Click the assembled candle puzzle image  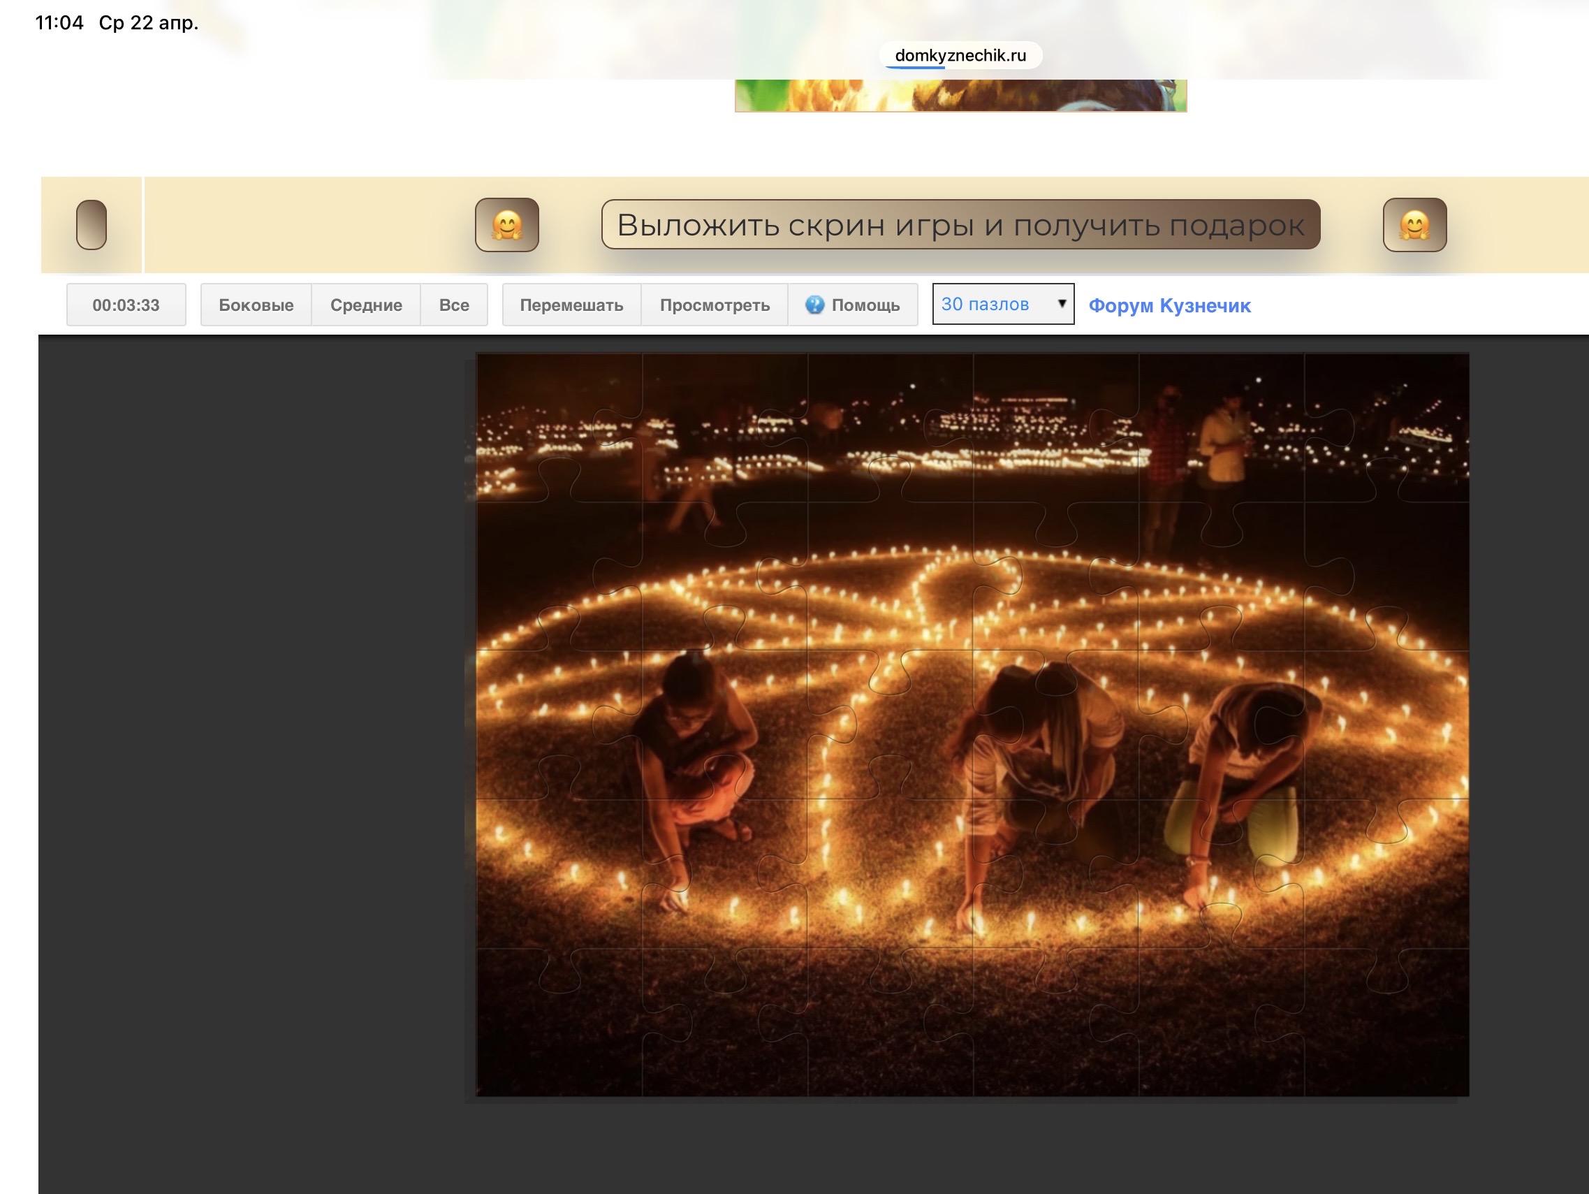972,725
